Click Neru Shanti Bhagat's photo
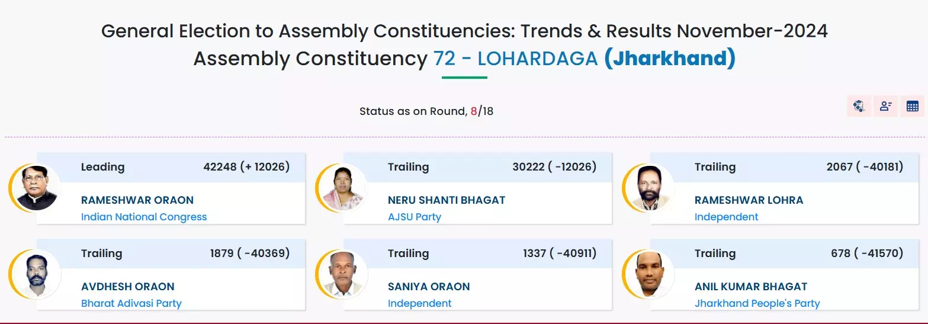The height and width of the screenshot is (324, 928). click(343, 188)
